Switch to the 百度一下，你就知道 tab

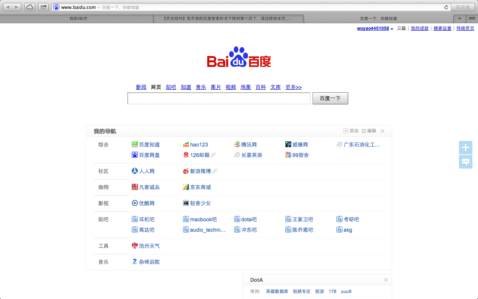378,19
